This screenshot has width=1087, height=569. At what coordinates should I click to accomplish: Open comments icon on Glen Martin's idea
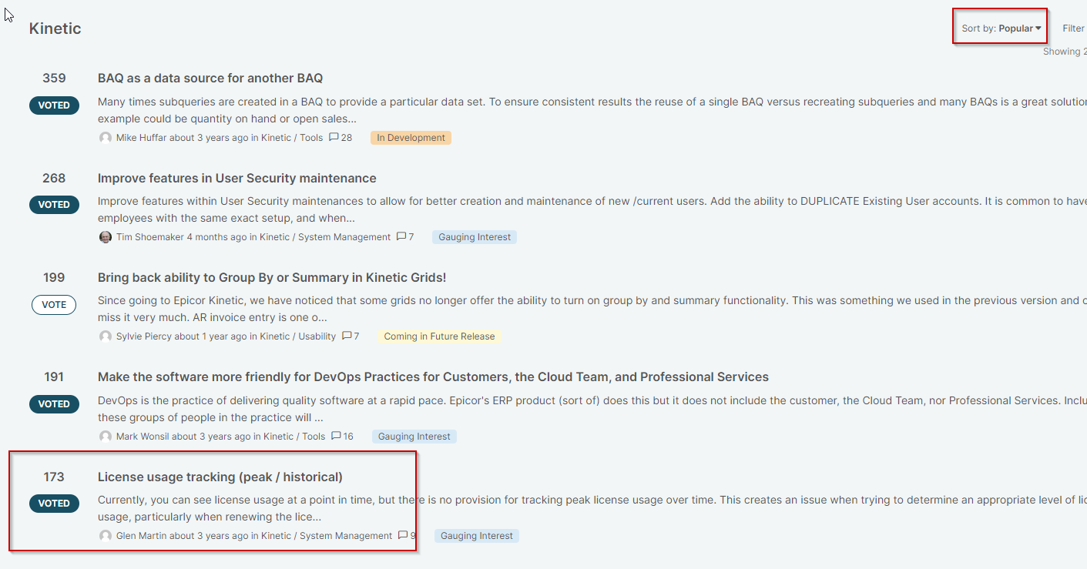[403, 535]
